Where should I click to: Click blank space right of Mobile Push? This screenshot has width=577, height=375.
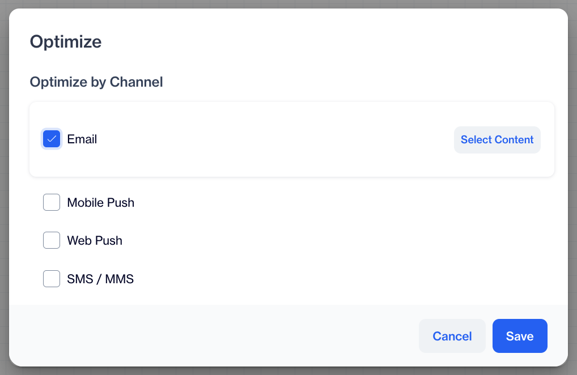point(340,203)
